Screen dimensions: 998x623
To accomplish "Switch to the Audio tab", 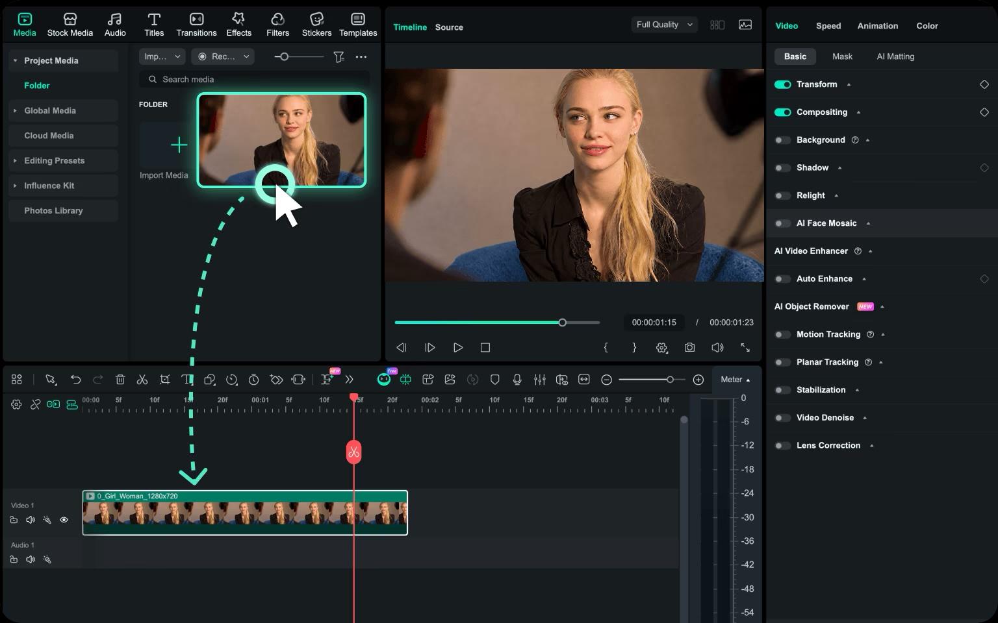I will coord(115,25).
